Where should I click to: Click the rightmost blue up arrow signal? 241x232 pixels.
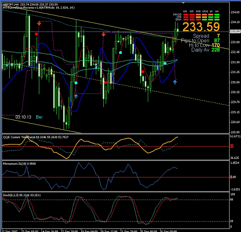coord(175,82)
